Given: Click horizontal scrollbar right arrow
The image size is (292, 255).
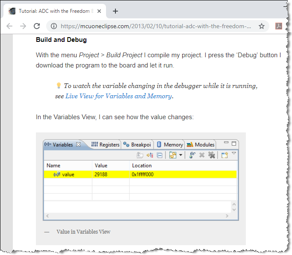Looking at the screenshot, I should click(227, 216).
